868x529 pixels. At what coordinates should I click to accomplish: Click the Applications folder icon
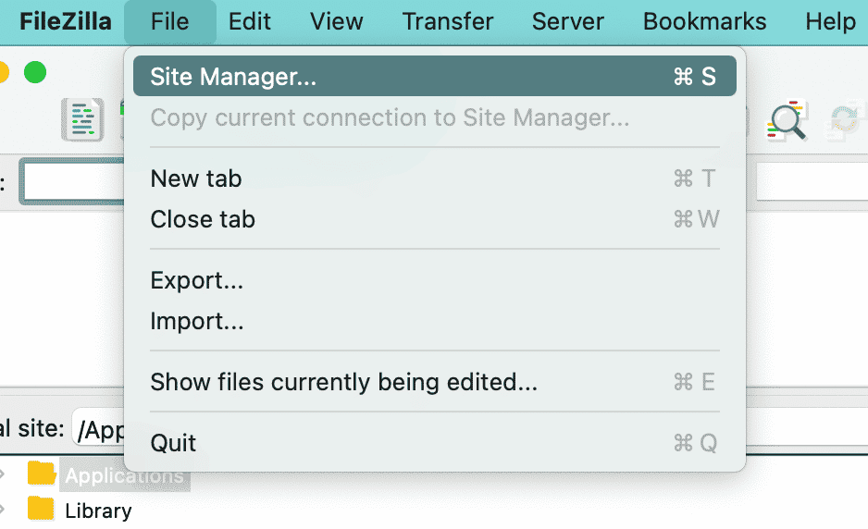42,474
